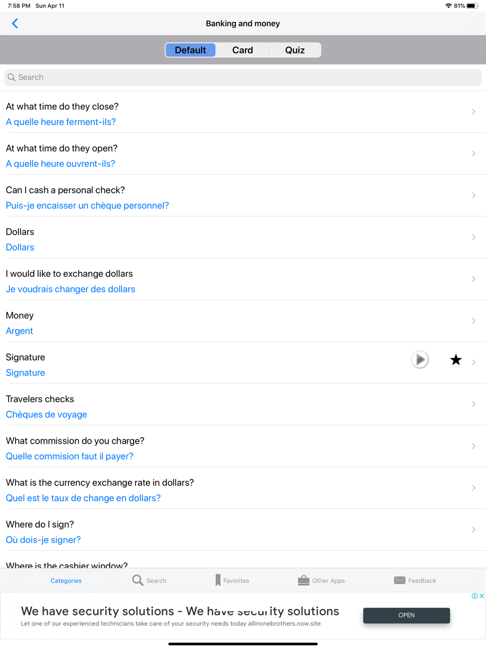Close the ad with X icon

(482, 596)
